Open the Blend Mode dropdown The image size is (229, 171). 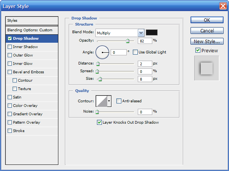pos(141,33)
